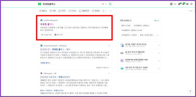Open the user profile avatar
Image resolution: width=196 pixels, height=97 pixels.
click(171, 4)
